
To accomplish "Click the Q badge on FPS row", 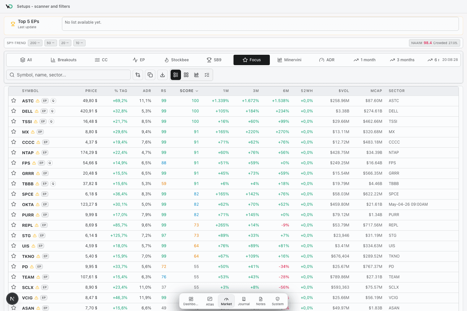I will [50, 163].
